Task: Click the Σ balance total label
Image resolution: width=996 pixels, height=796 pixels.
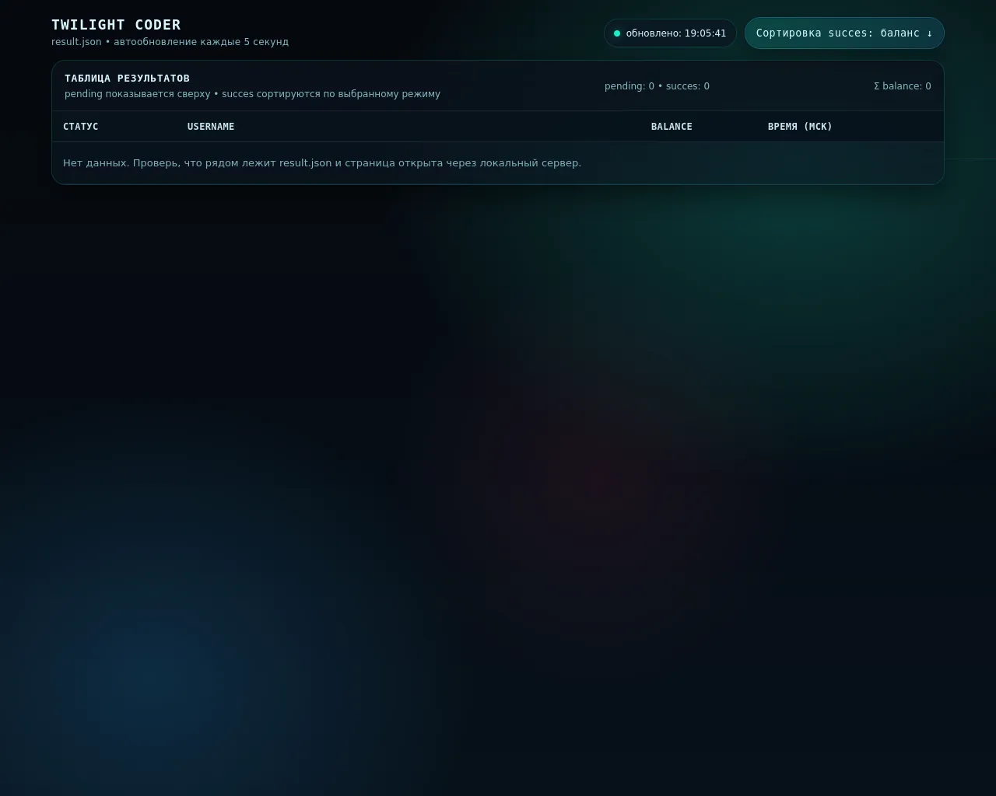Action: 903,86
